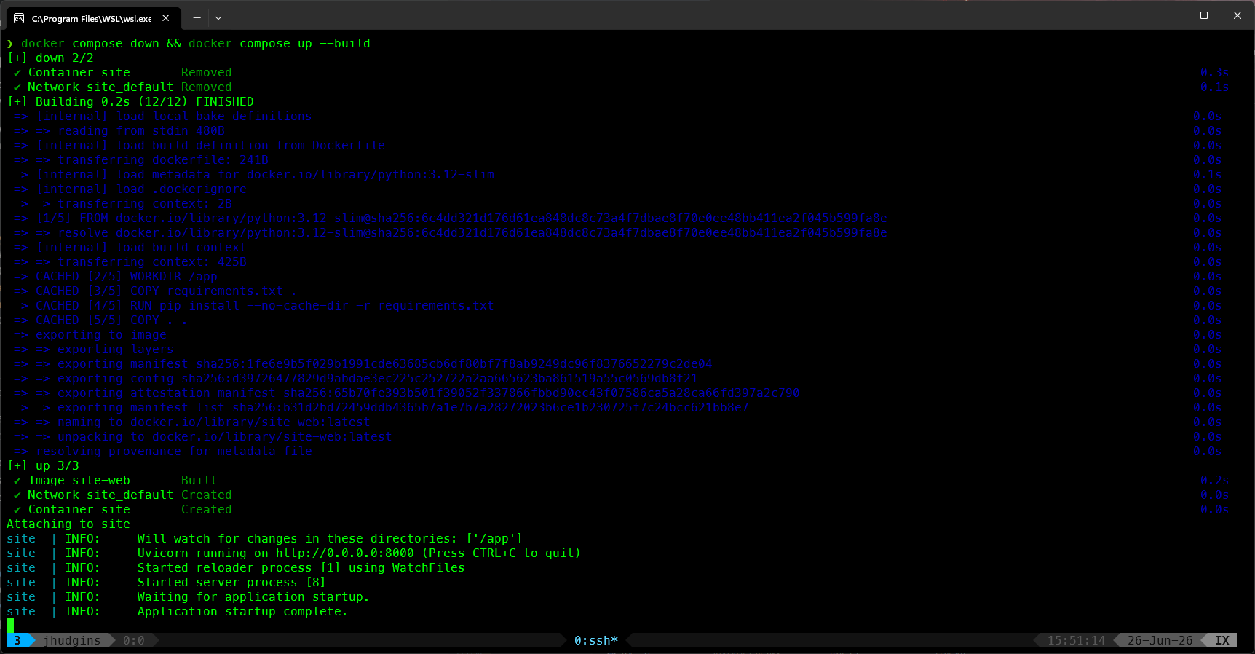This screenshot has width=1255, height=654.
Task: Click 'Waiting for application startup.' log line
Action: (189, 597)
